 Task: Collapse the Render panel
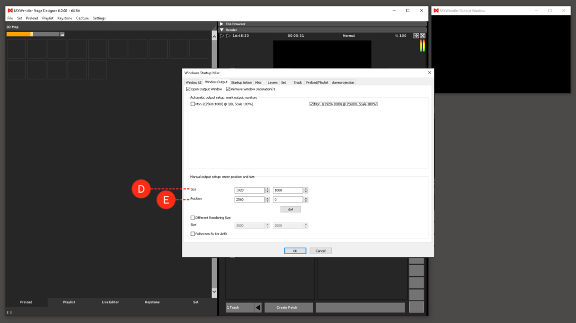coord(222,29)
